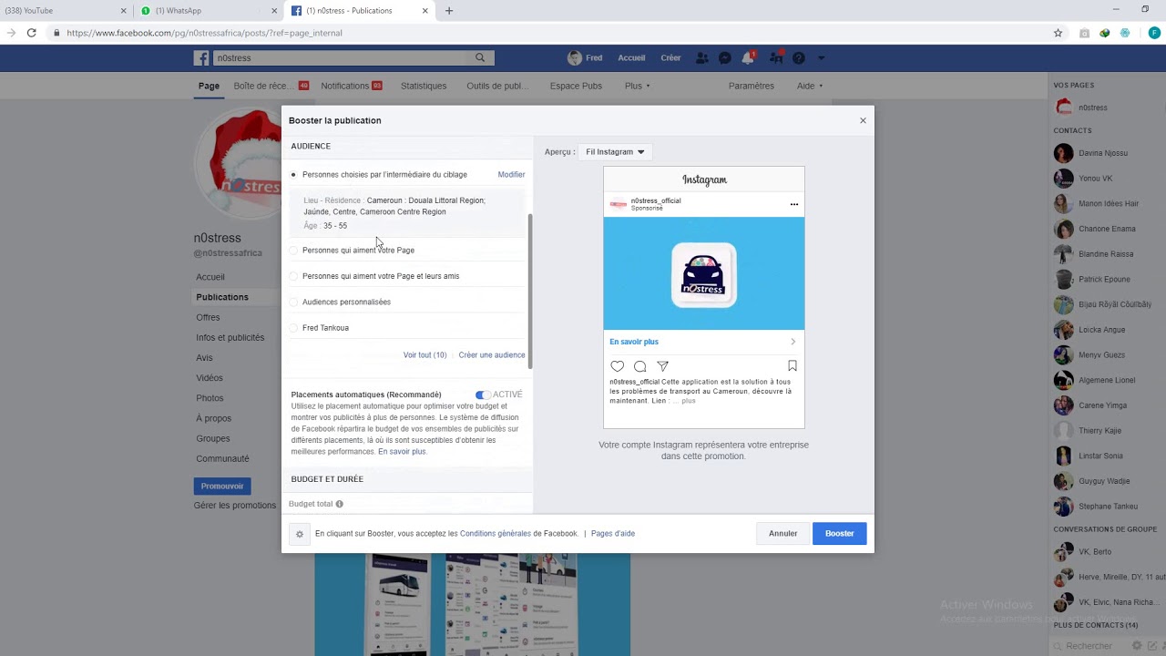Screen dimensions: 1166x656
Task: Open notifications bell icon
Action: [x=748, y=58]
